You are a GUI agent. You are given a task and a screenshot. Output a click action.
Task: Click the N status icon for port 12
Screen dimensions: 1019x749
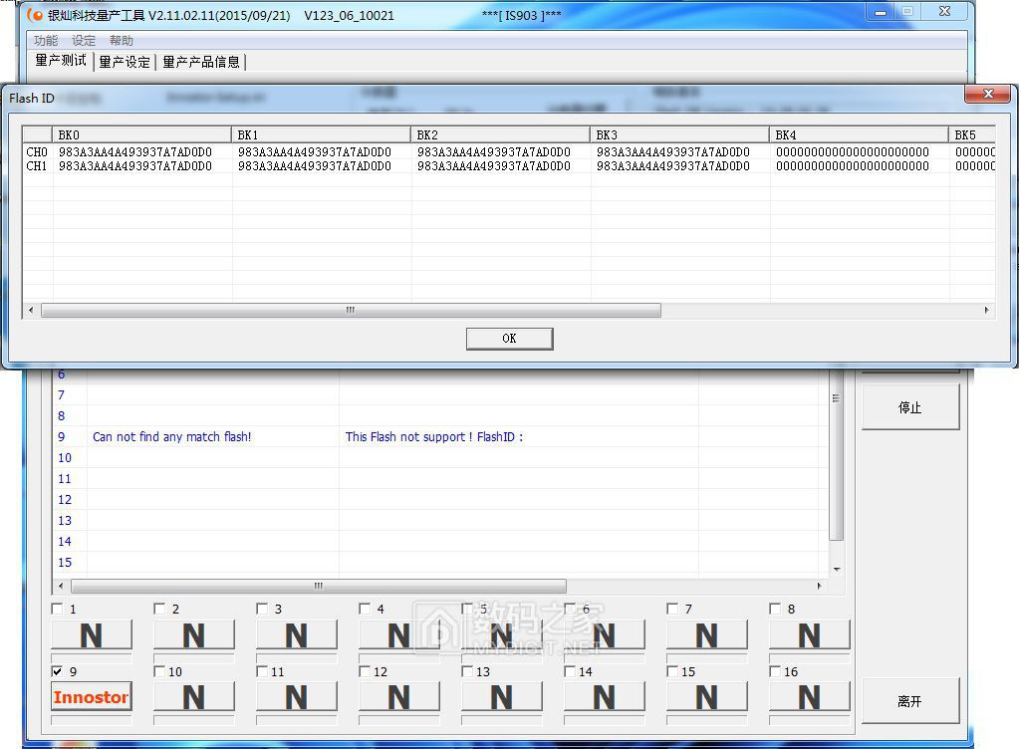pyautogui.click(x=398, y=697)
